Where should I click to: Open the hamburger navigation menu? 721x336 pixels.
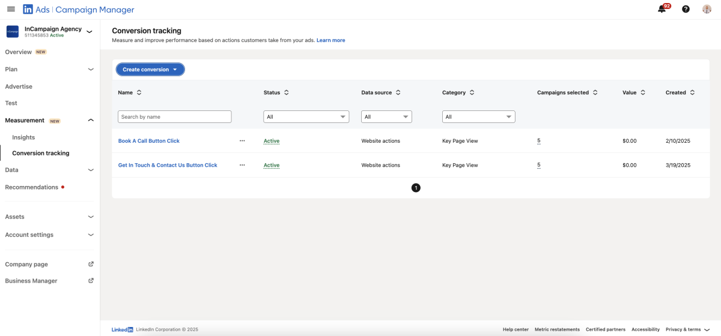click(11, 10)
